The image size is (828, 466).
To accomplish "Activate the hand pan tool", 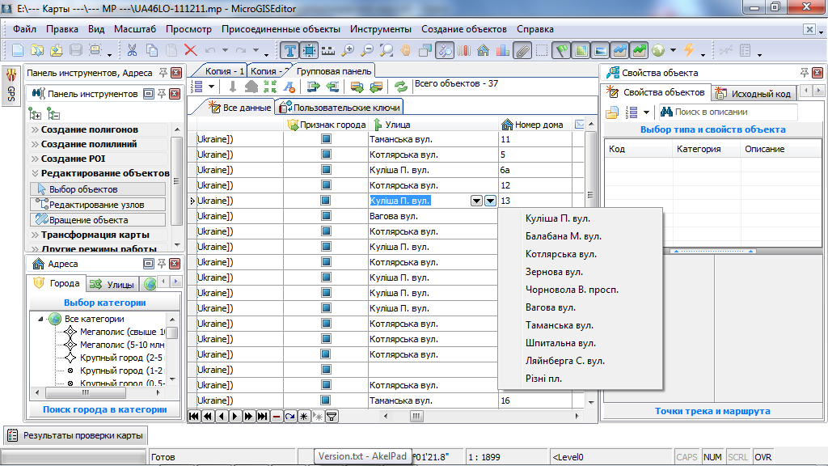I will point(406,50).
